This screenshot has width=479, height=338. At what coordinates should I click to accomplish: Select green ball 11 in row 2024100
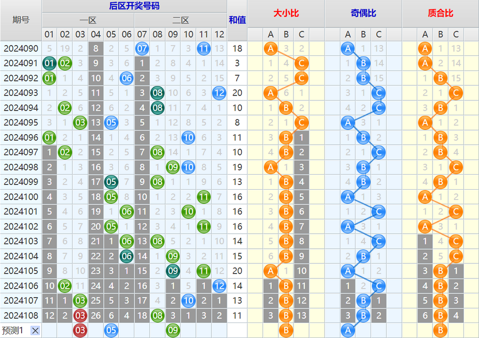pos(204,197)
